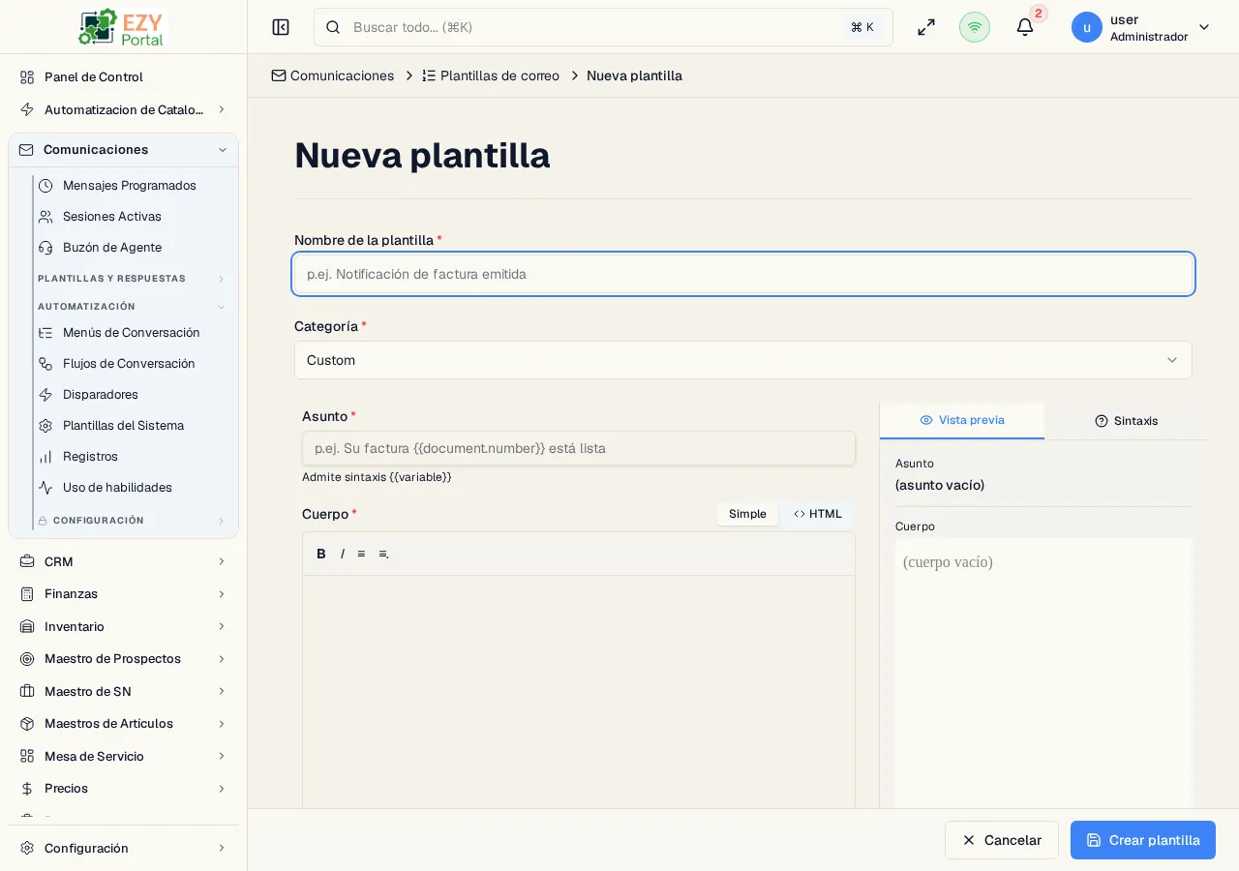Click the green connection status icon
The width and height of the screenshot is (1239, 871).
(x=975, y=27)
